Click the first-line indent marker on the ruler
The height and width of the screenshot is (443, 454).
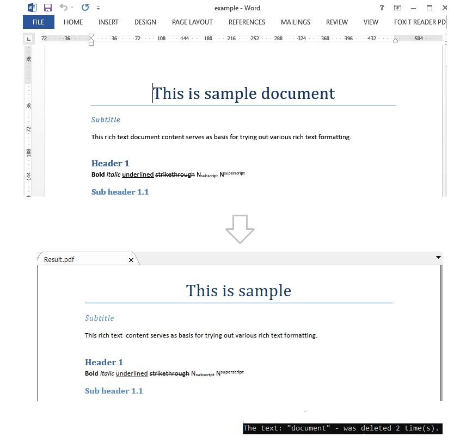(91, 36)
